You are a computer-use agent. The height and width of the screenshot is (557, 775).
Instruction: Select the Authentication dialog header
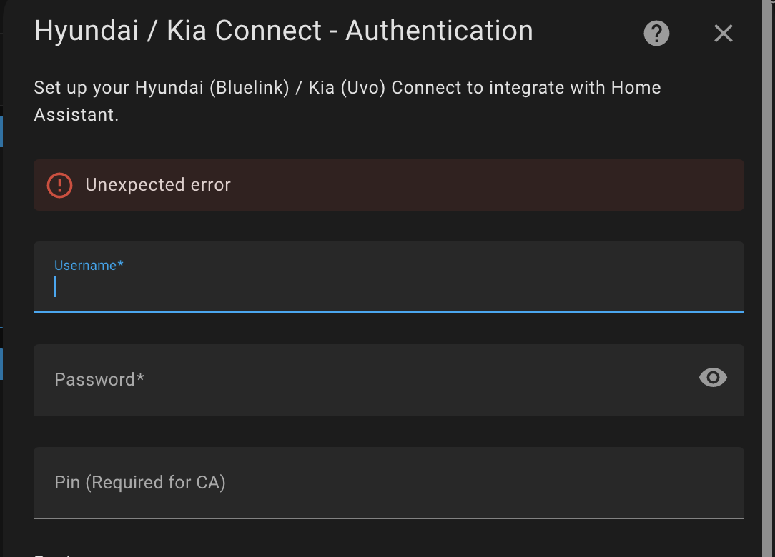click(x=283, y=31)
